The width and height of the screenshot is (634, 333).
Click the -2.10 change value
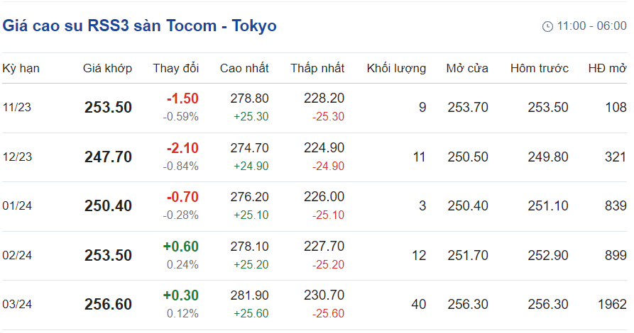point(182,149)
